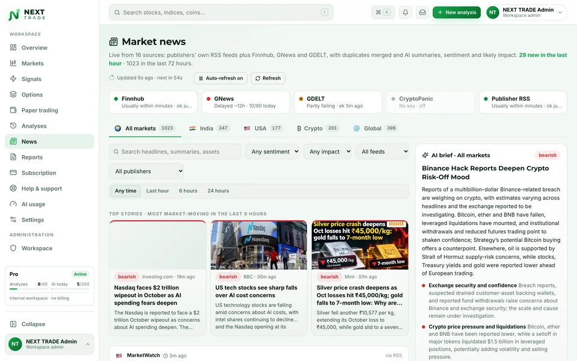The height and width of the screenshot is (361, 577).
Task: Switch to the Crypto tab
Action: 318,128
